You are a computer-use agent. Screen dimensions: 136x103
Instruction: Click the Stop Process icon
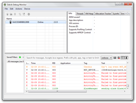point(29,14)
